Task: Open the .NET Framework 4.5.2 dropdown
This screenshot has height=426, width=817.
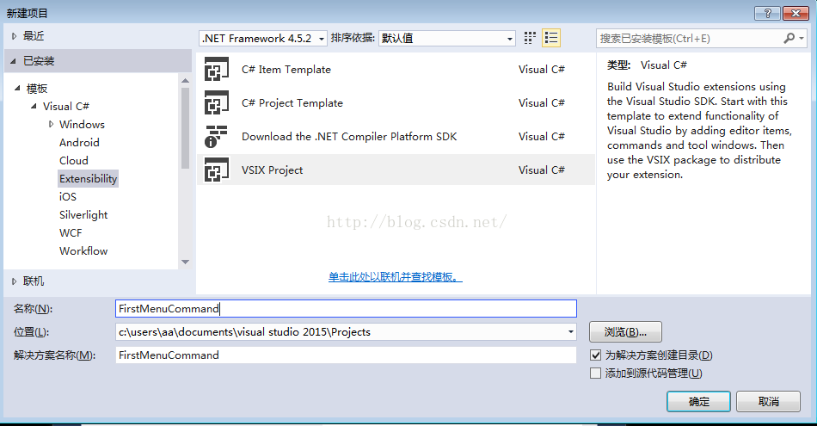Action: point(263,38)
